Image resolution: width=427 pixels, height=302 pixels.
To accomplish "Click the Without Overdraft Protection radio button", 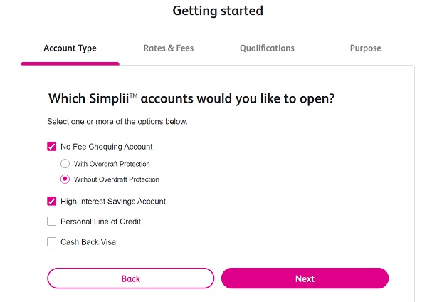I will [65, 179].
